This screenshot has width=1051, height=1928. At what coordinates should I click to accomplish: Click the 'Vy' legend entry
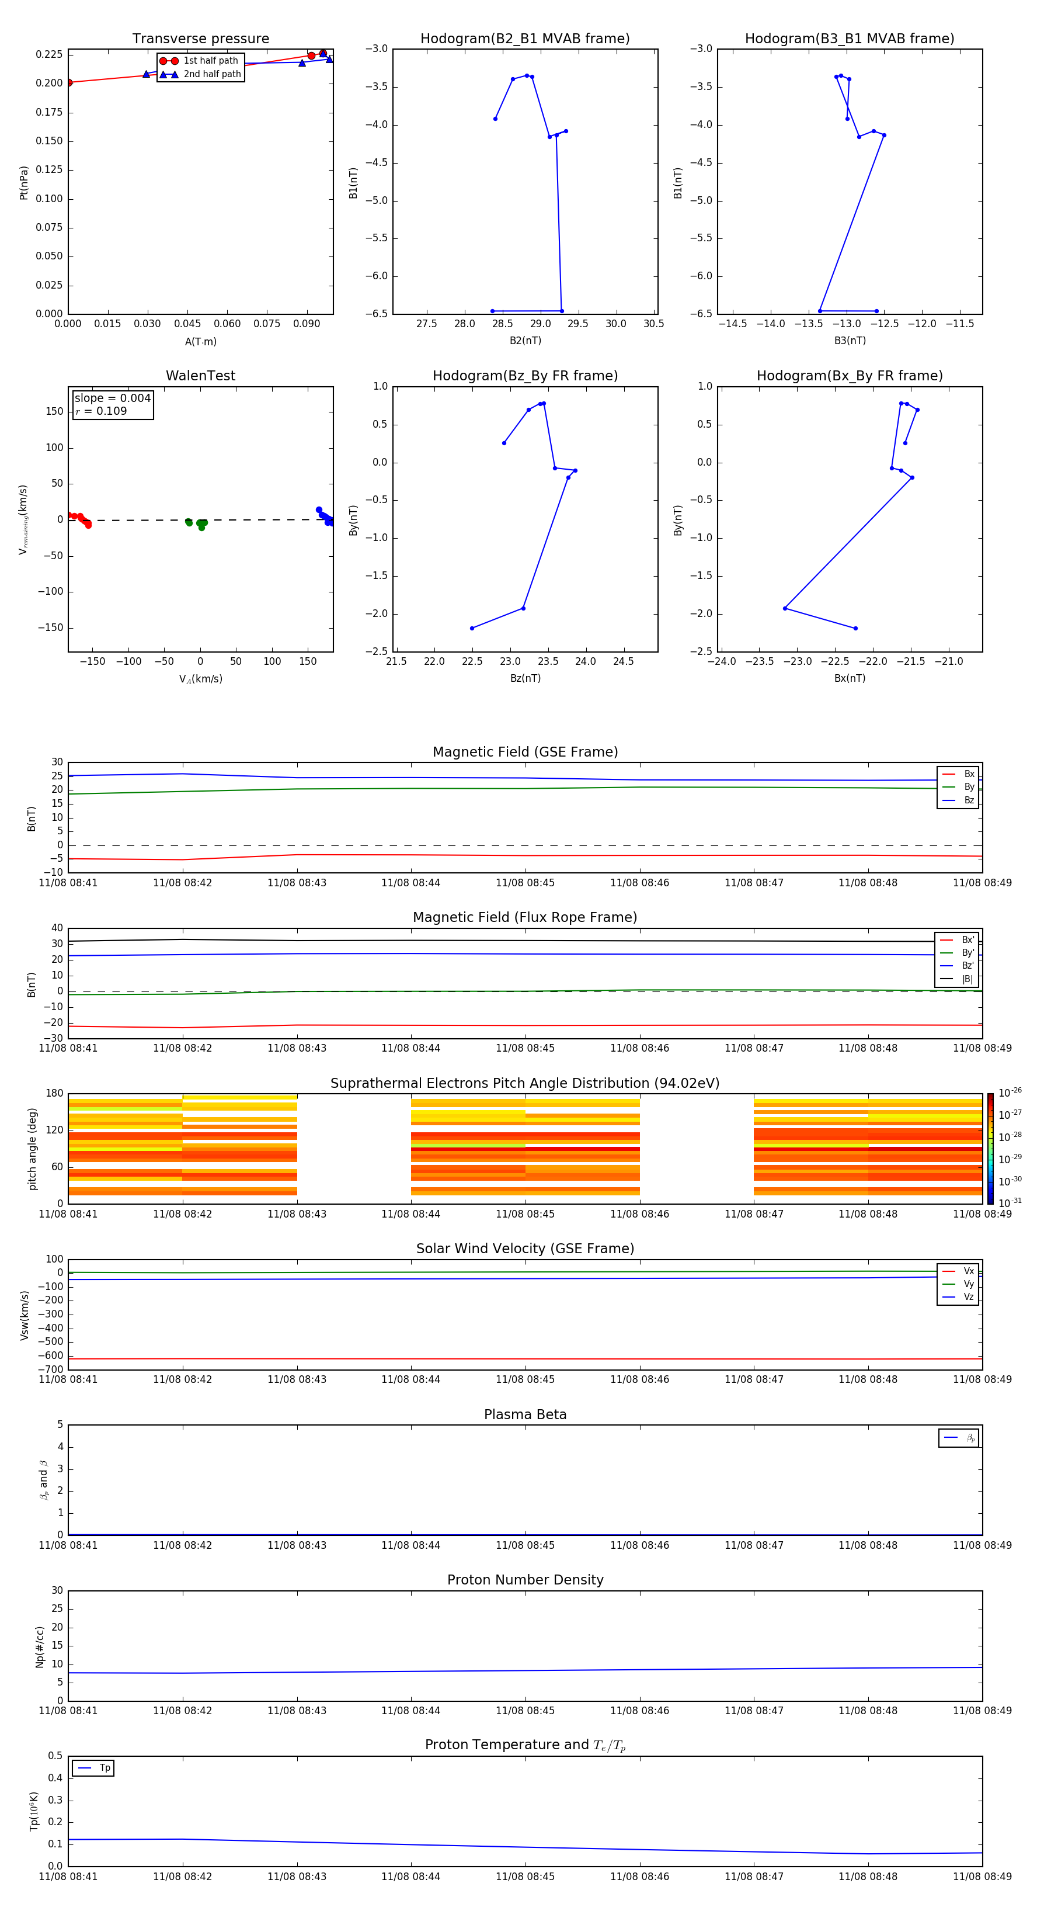[x=958, y=1284]
